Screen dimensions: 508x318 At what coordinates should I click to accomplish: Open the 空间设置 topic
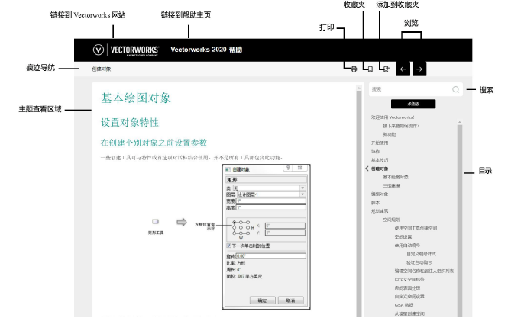403,237
